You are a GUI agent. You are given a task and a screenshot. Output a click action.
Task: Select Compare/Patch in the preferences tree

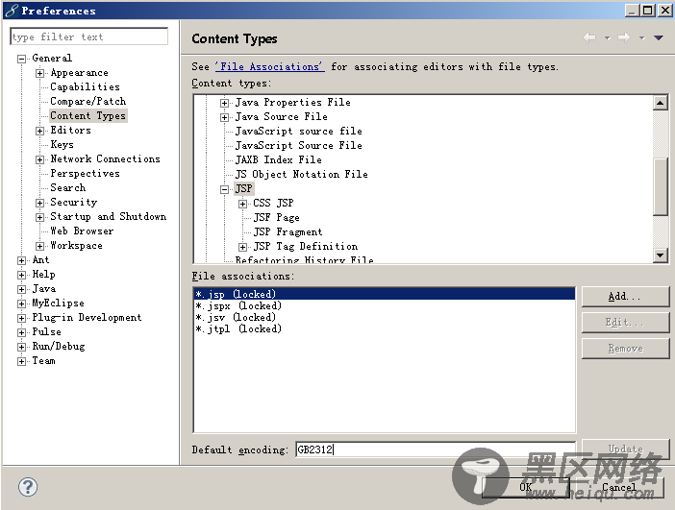pyautogui.click(x=87, y=102)
